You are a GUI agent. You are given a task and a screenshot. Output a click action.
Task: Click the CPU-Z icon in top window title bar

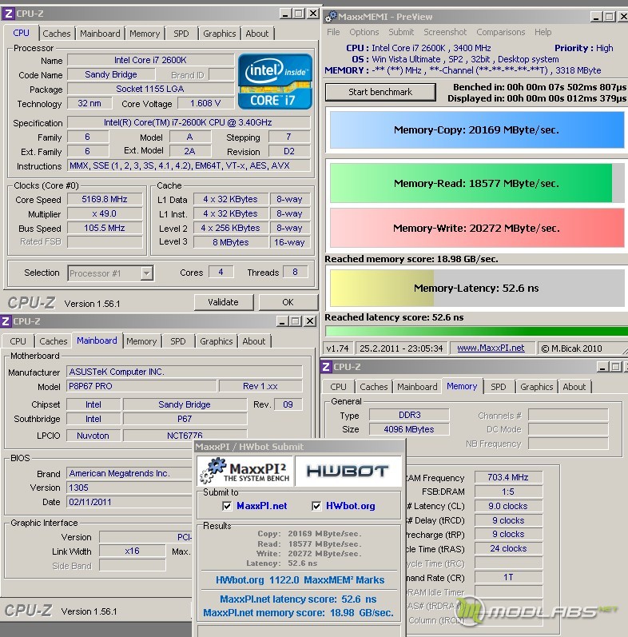[x=8, y=14]
